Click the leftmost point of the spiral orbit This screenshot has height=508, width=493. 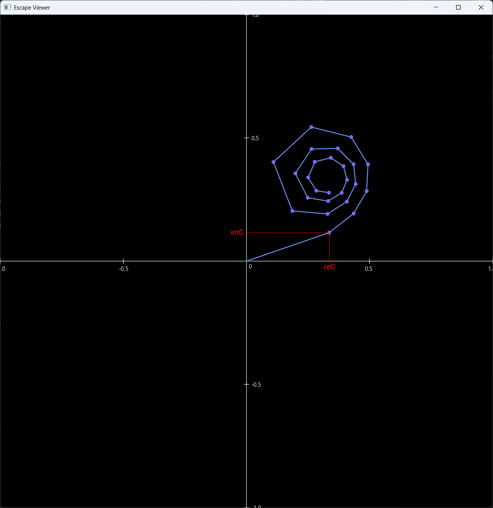click(x=273, y=162)
